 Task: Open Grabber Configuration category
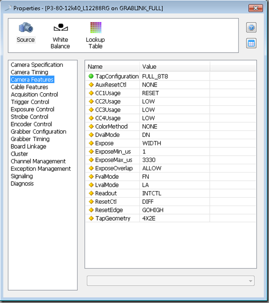click(39, 132)
